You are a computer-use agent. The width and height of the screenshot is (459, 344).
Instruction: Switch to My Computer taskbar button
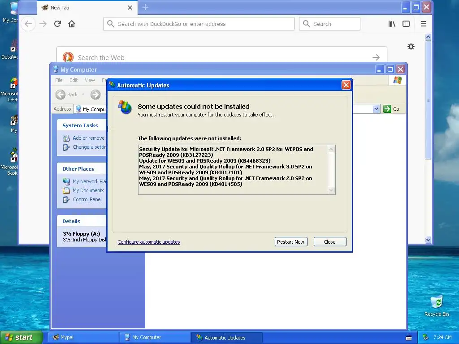pyautogui.click(x=155, y=337)
